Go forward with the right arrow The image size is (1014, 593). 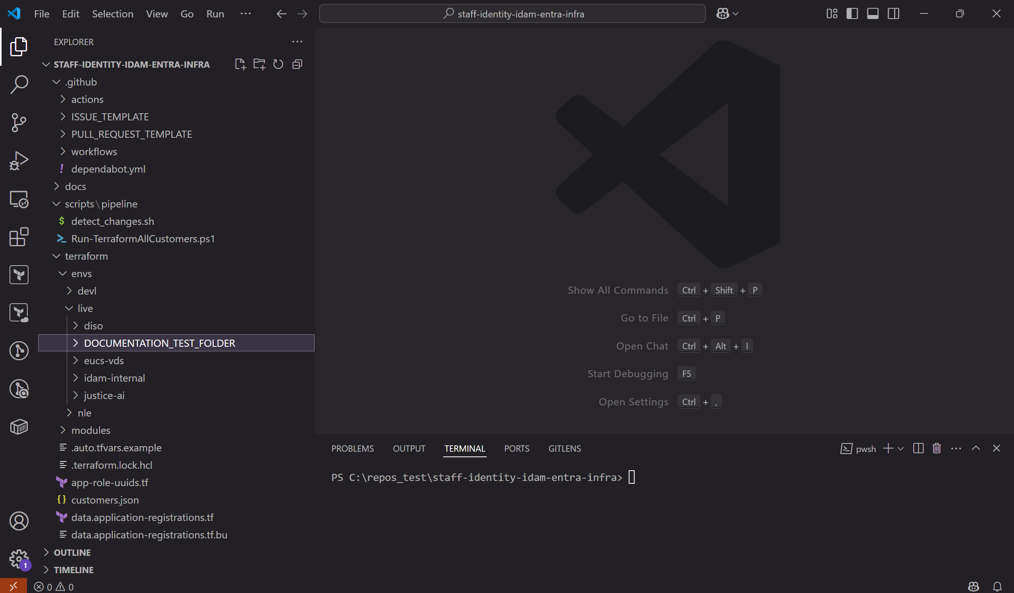pyautogui.click(x=302, y=14)
